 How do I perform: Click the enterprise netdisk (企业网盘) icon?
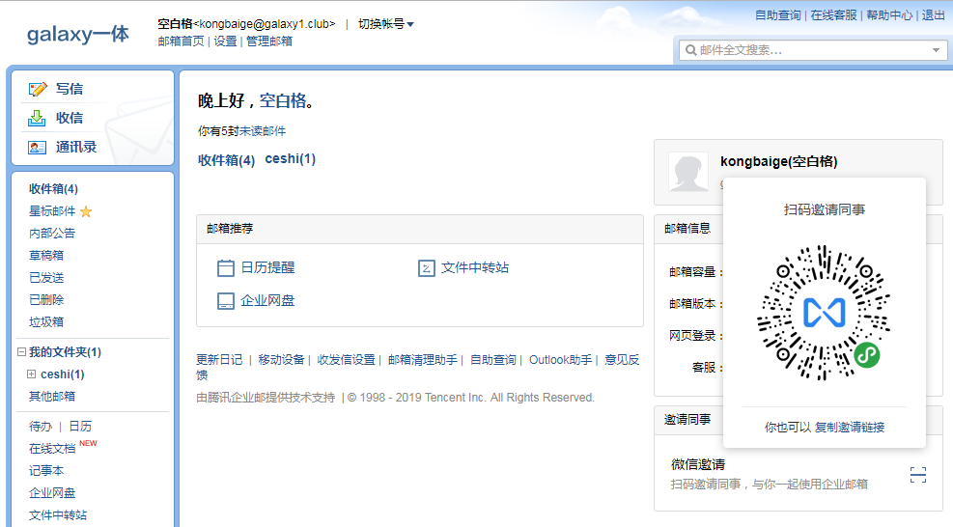(x=226, y=300)
